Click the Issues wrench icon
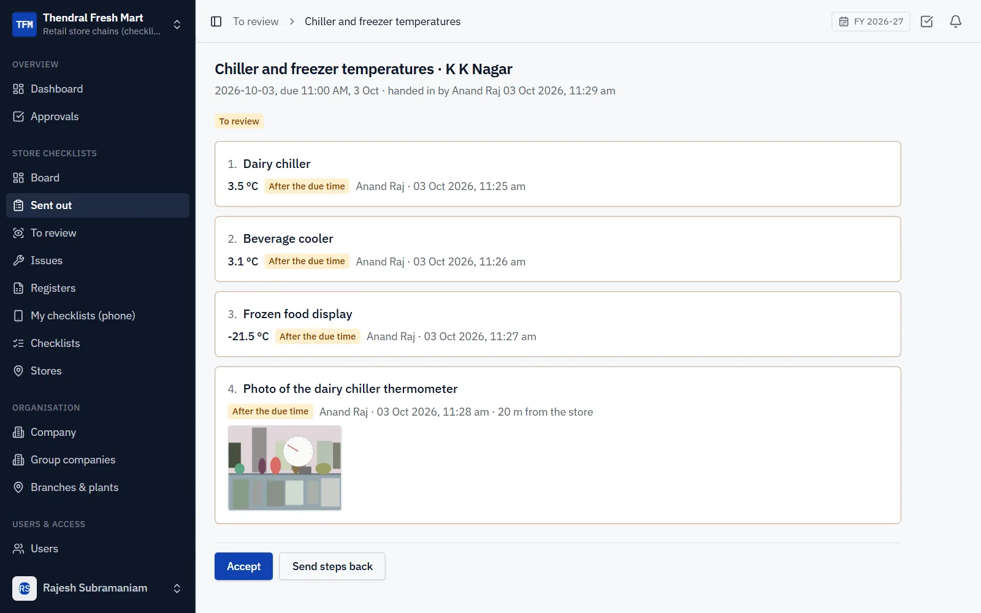The width and height of the screenshot is (981, 613). 18,261
